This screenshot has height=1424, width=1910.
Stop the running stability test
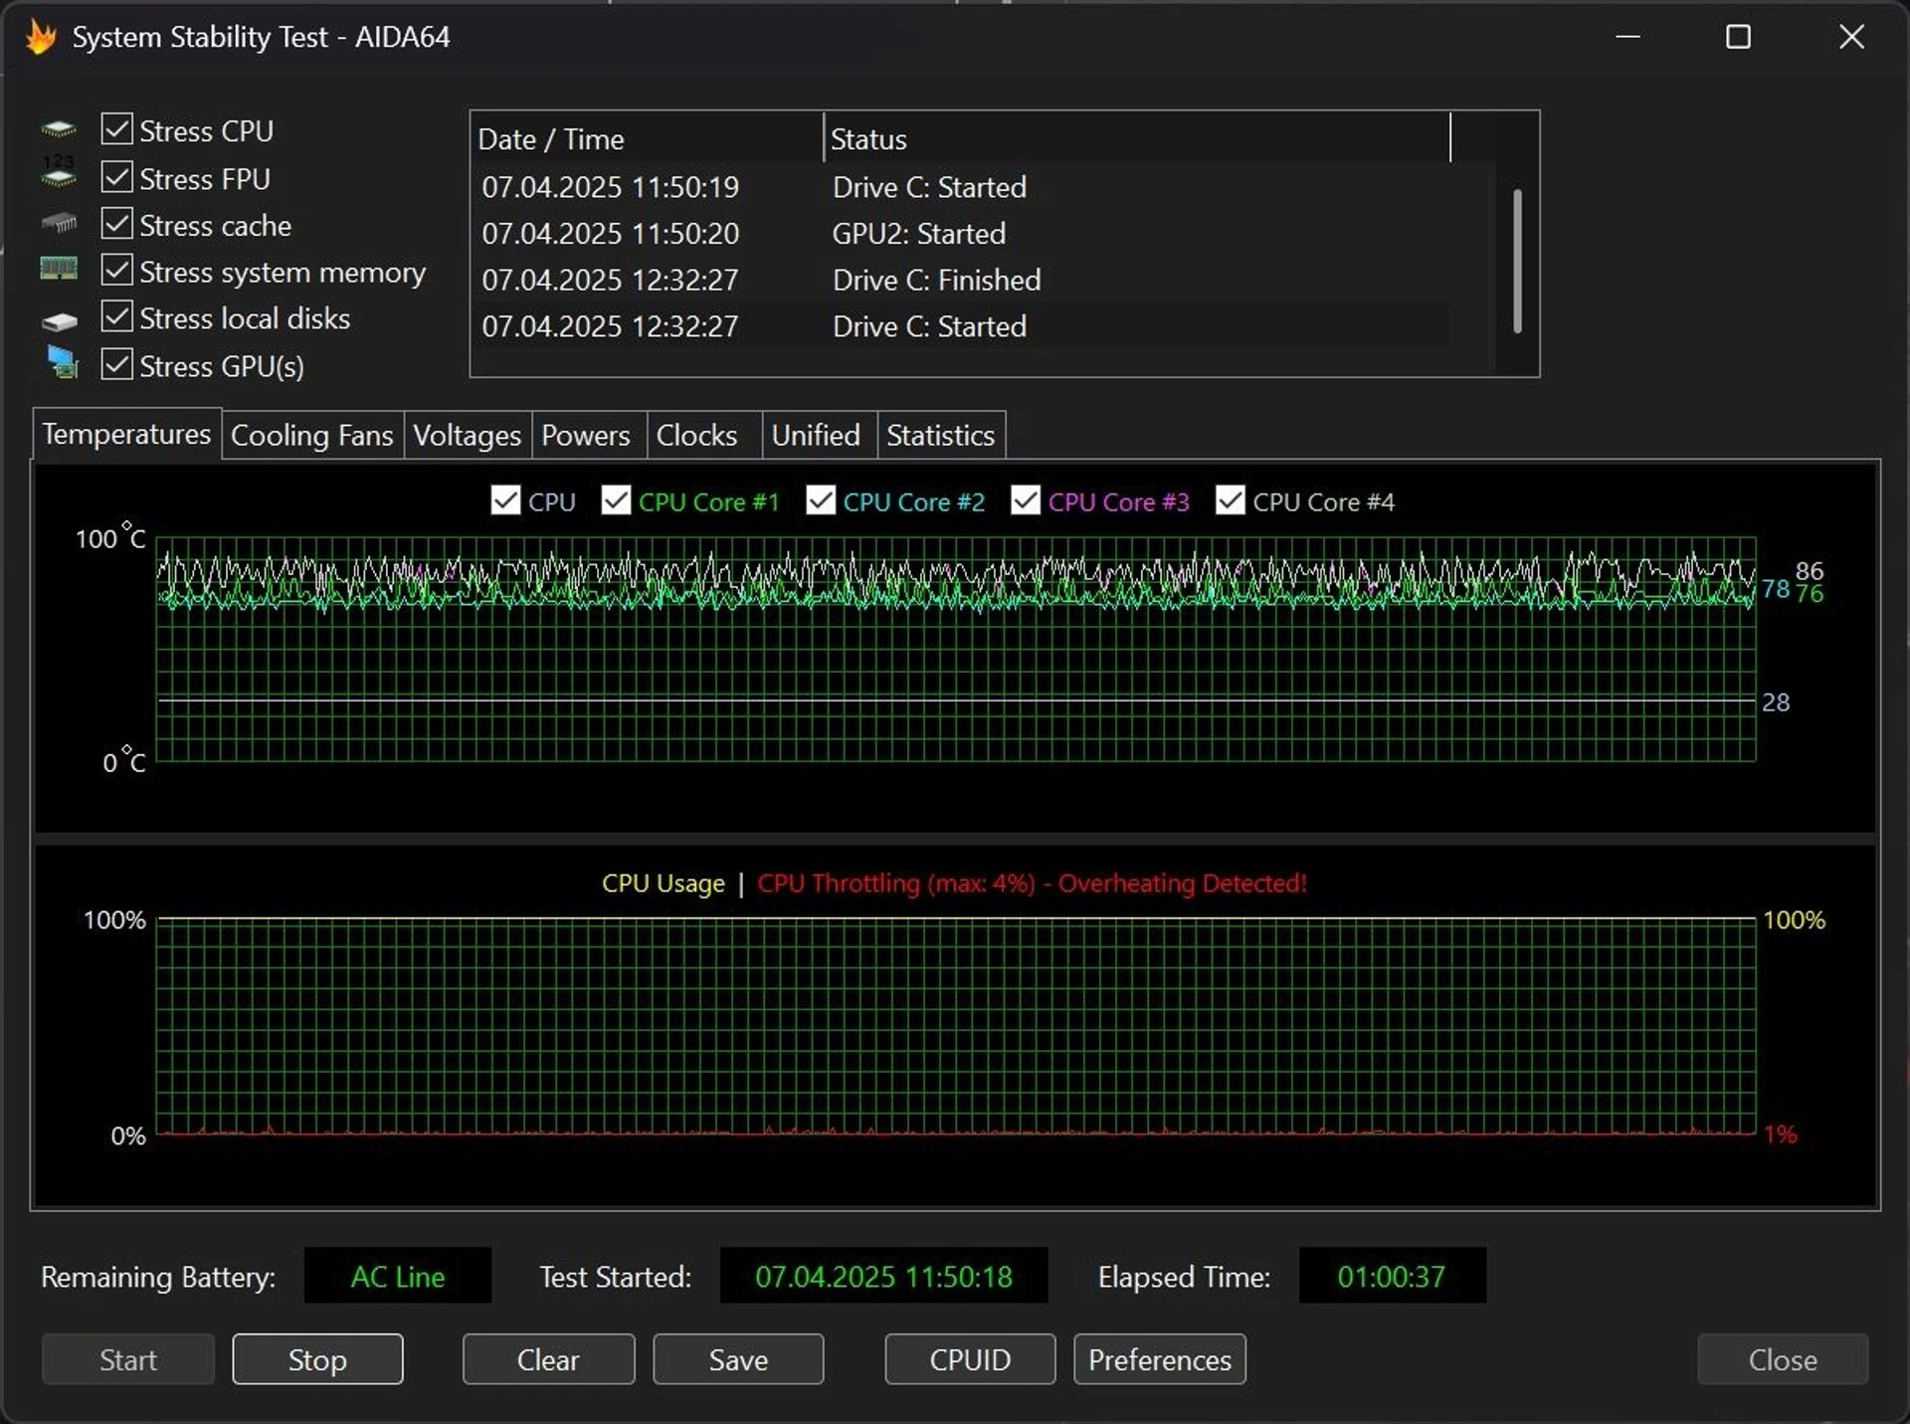tap(317, 1359)
